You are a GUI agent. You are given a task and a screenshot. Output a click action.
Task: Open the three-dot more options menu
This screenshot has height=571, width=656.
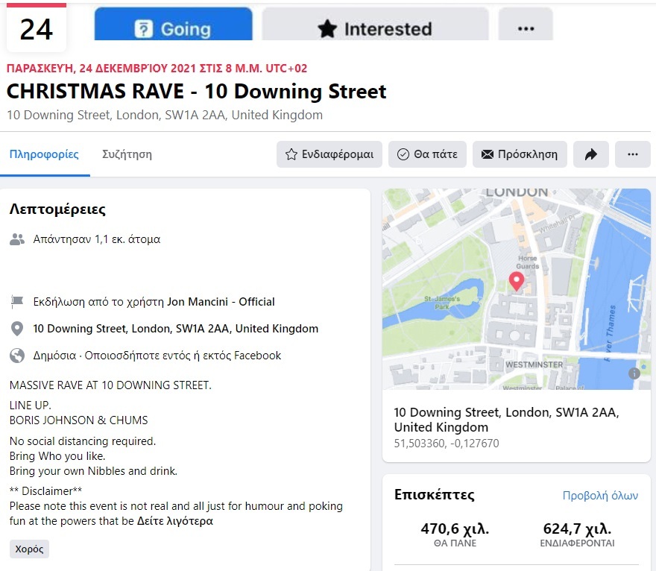click(633, 154)
